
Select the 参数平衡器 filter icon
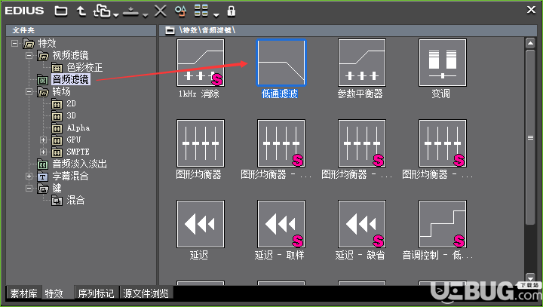[361, 63]
